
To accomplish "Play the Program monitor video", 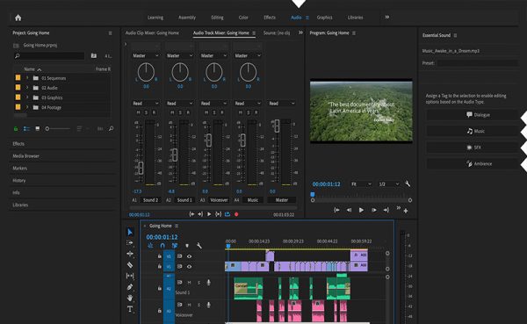I will [361, 210].
